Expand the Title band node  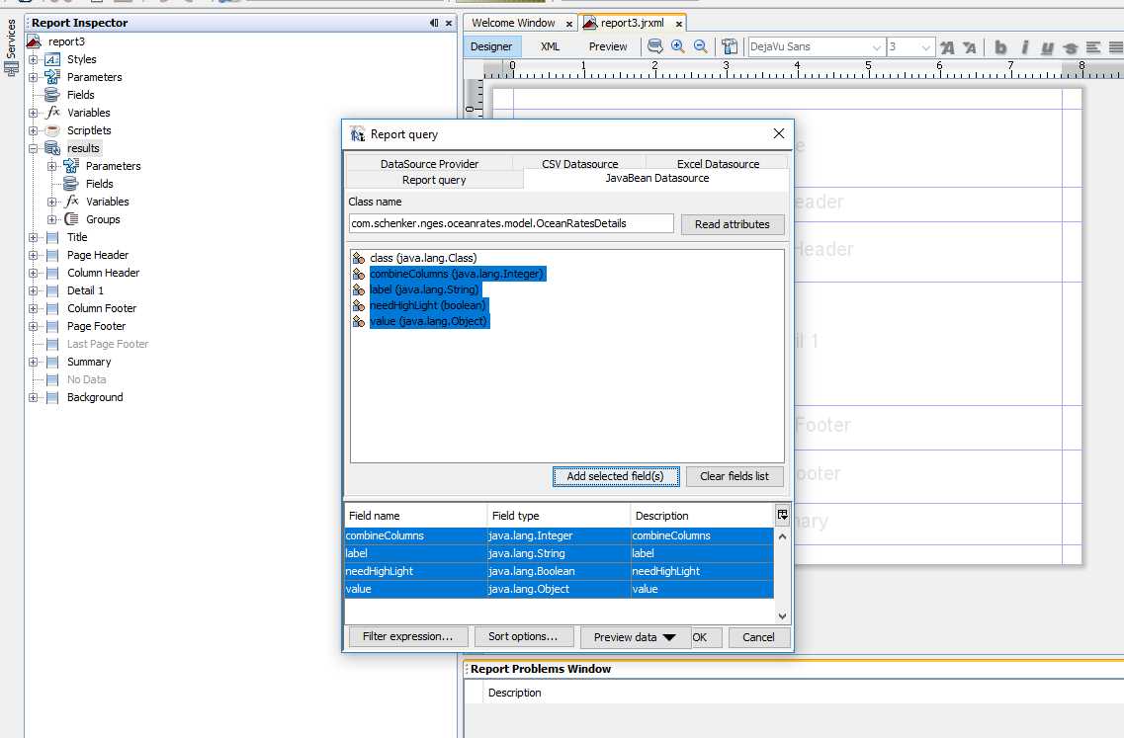[x=33, y=237]
